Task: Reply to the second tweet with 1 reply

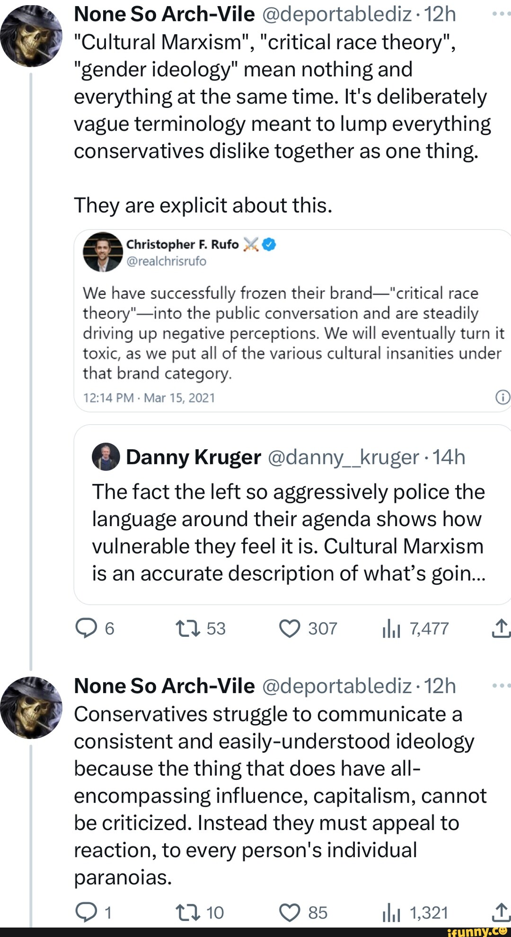Action: coord(86,912)
